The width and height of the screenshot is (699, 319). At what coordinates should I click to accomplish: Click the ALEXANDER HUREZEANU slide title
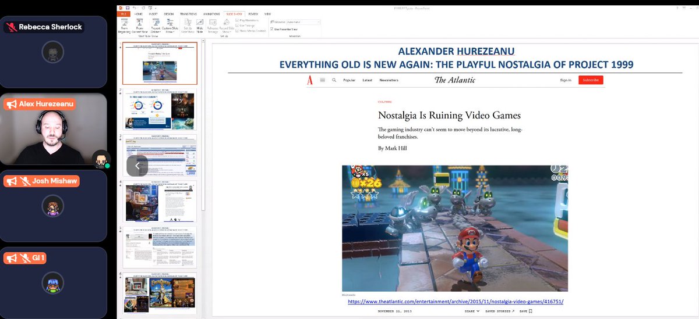(456, 51)
